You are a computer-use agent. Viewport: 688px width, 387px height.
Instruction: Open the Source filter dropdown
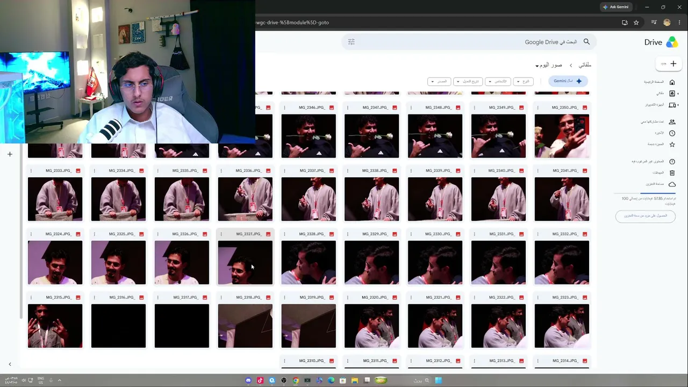(439, 81)
